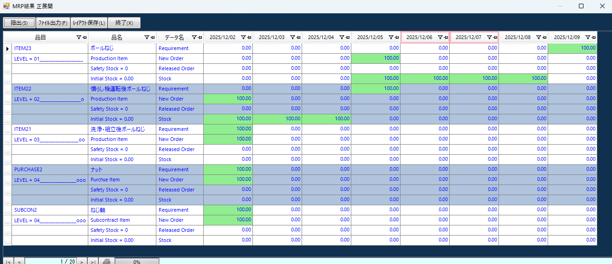Click the ファイル出力(F) button
This screenshot has height=264, width=612.
click(x=53, y=23)
